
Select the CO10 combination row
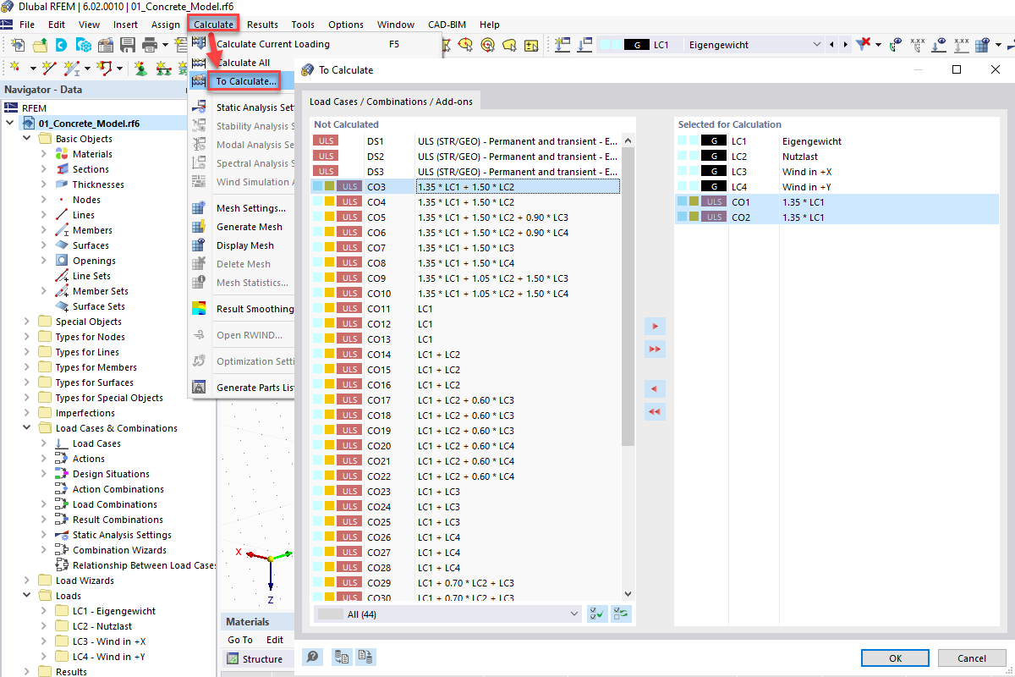(x=466, y=294)
